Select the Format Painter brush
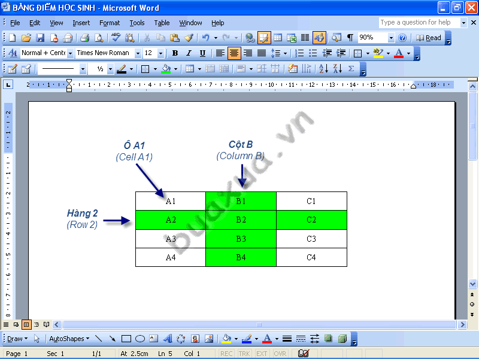The height and width of the screenshot is (359, 479). 189,38
